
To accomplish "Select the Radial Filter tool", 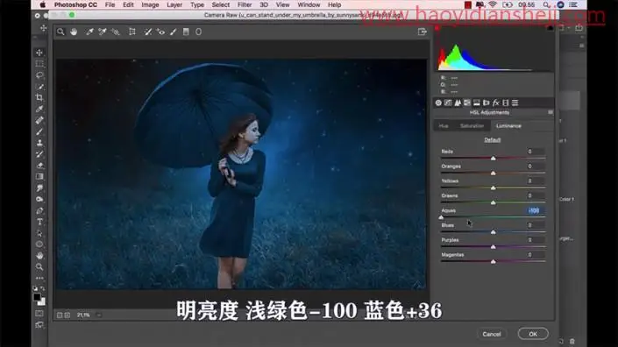I will pyautogui.click(x=199, y=32).
